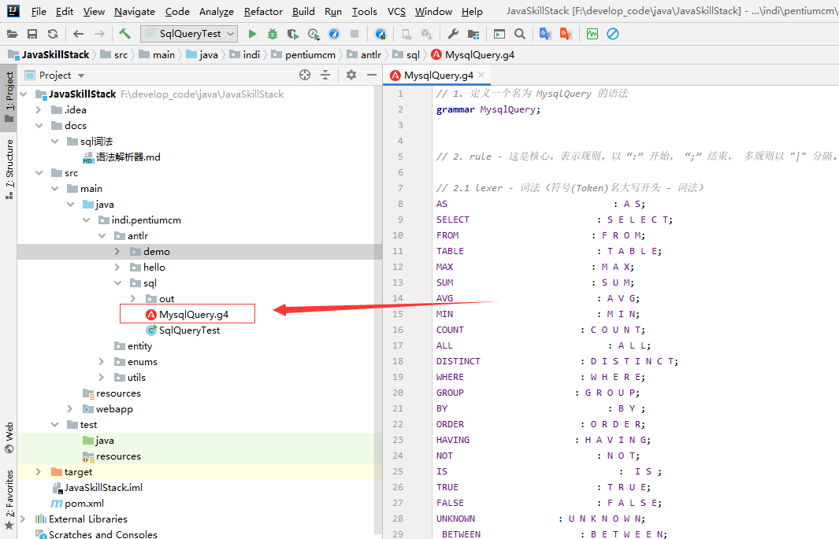839x539 pixels.
Task: Click line number 18 in the gutter
Action: [398, 361]
